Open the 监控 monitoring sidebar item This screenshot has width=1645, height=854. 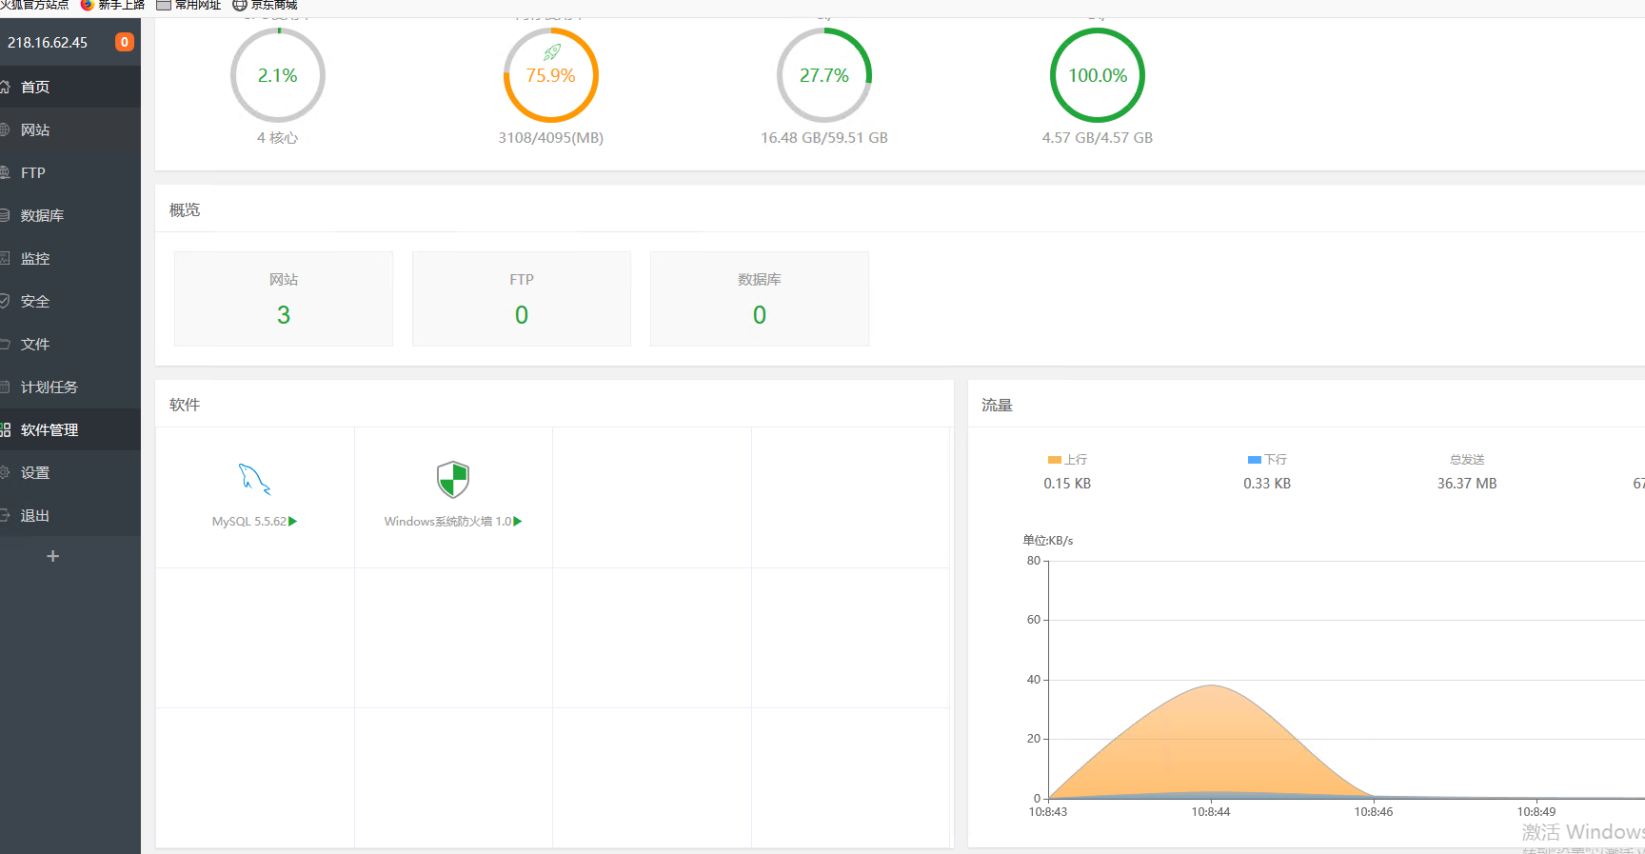coord(70,258)
